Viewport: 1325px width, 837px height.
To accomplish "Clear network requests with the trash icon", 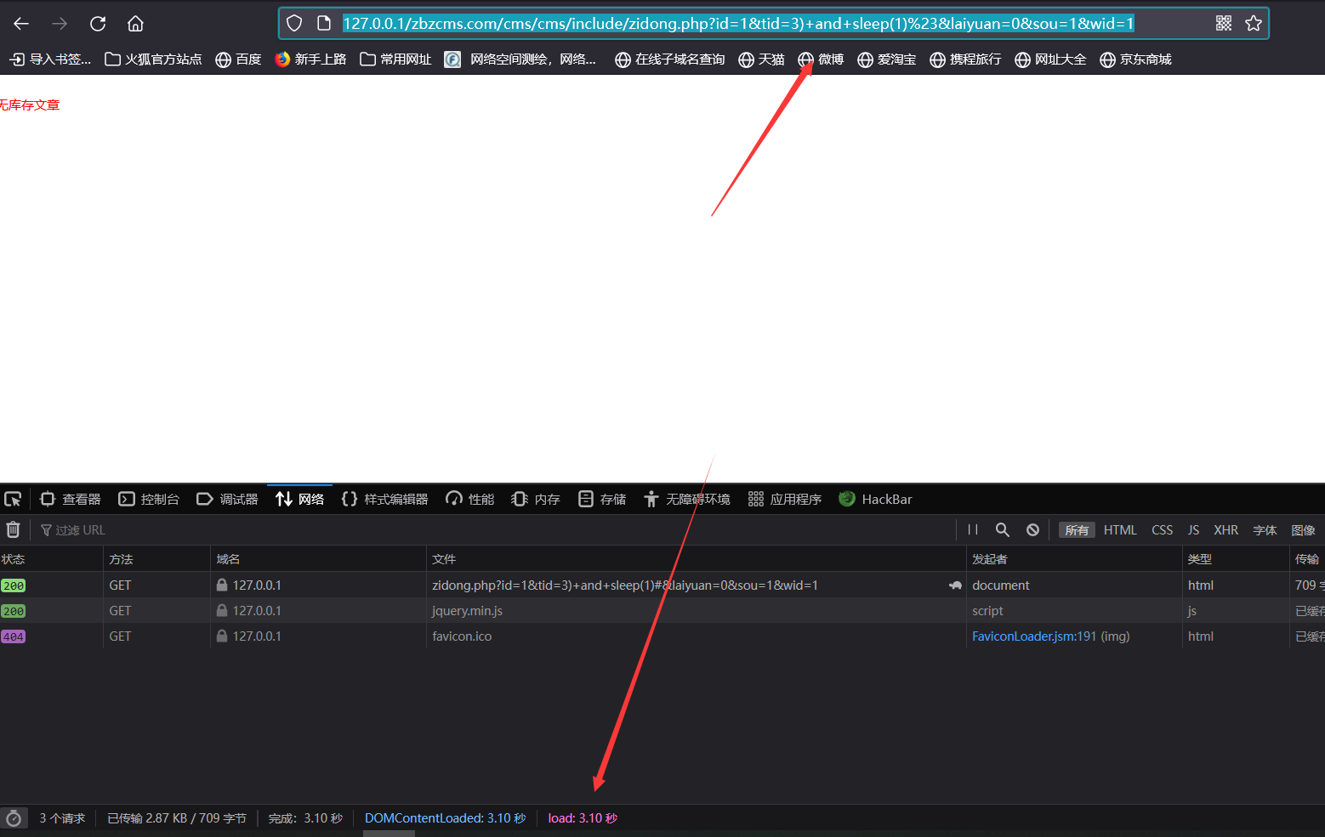I will point(13,530).
